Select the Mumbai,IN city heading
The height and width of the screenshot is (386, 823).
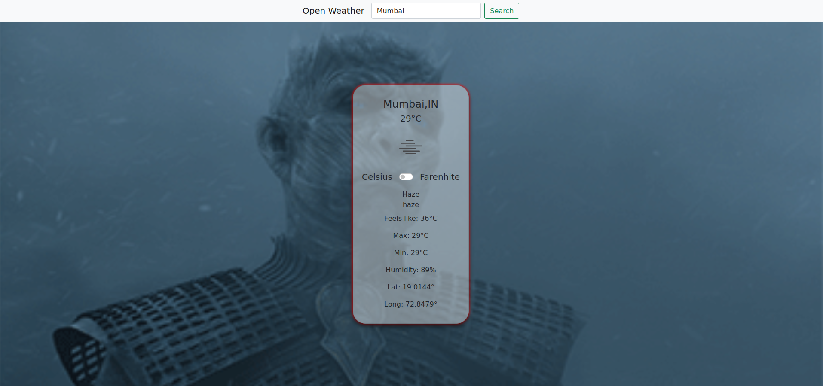click(410, 104)
